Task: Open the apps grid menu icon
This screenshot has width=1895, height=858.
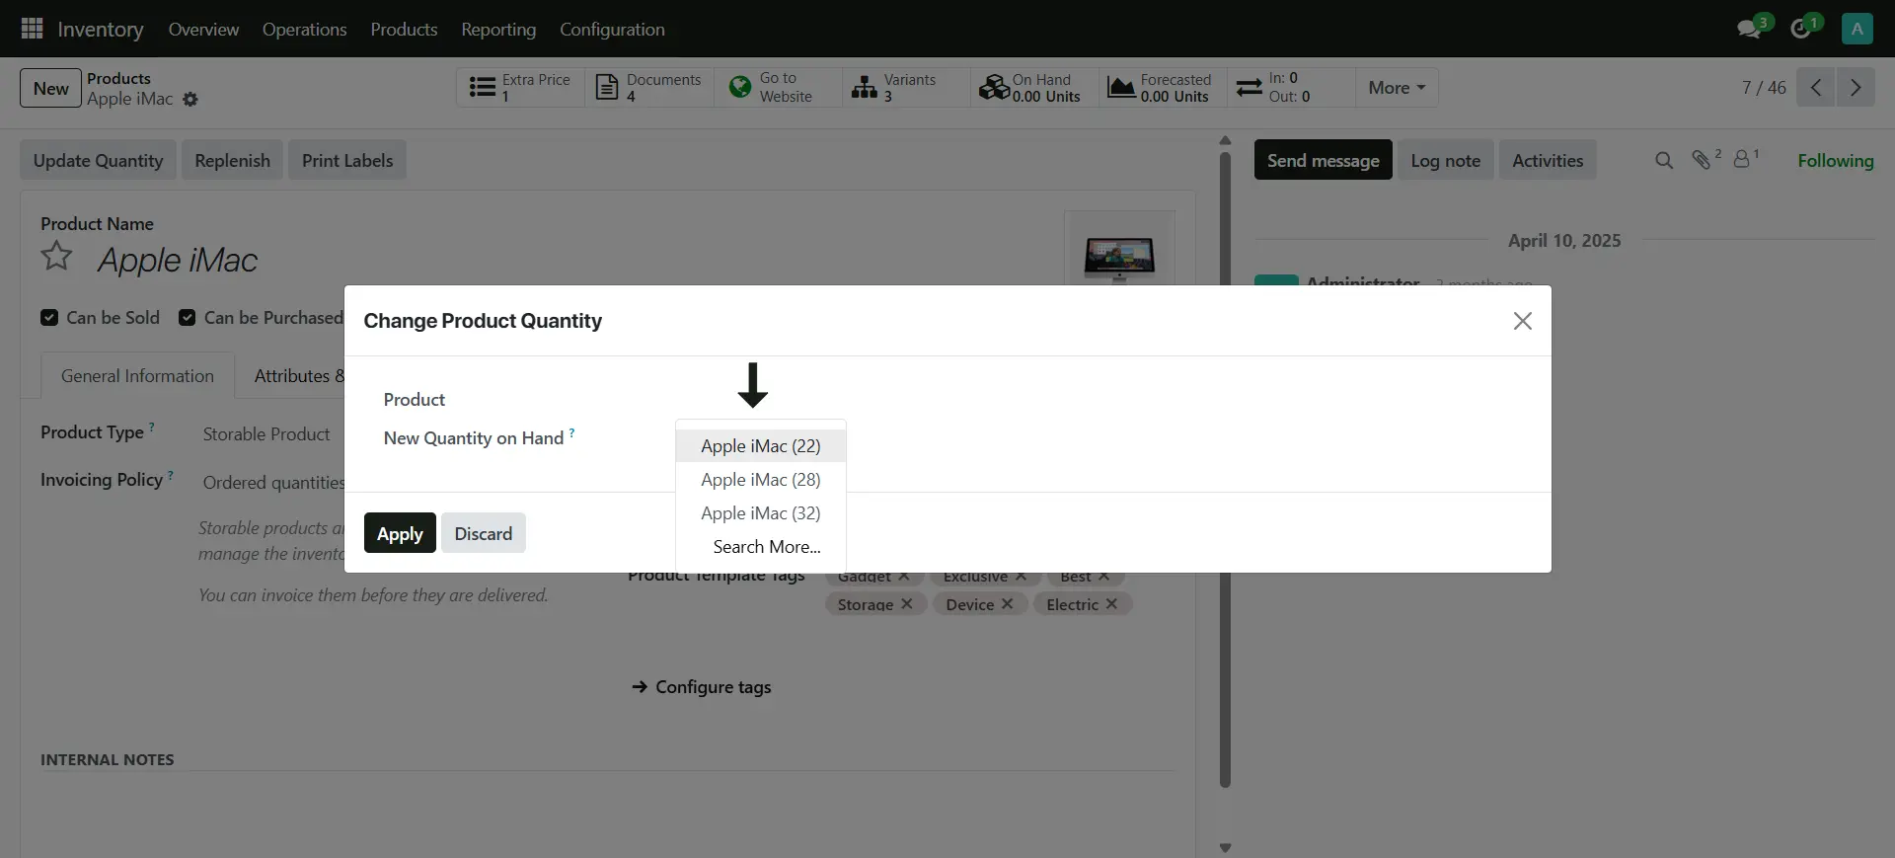Action: [x=32, y=29]
